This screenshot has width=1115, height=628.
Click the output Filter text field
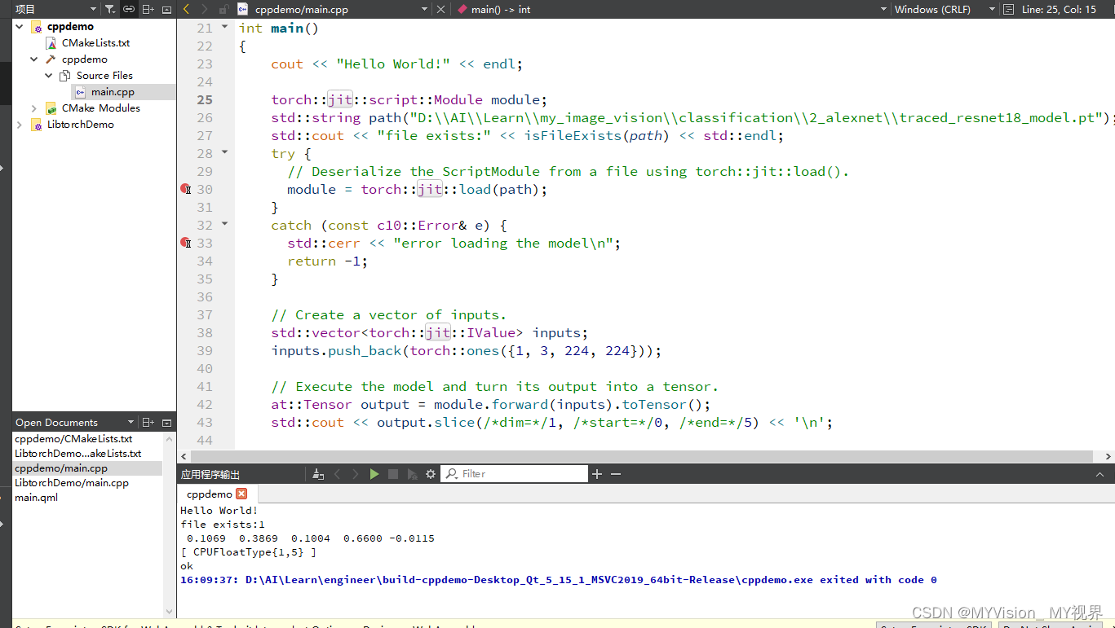[515, 473]
